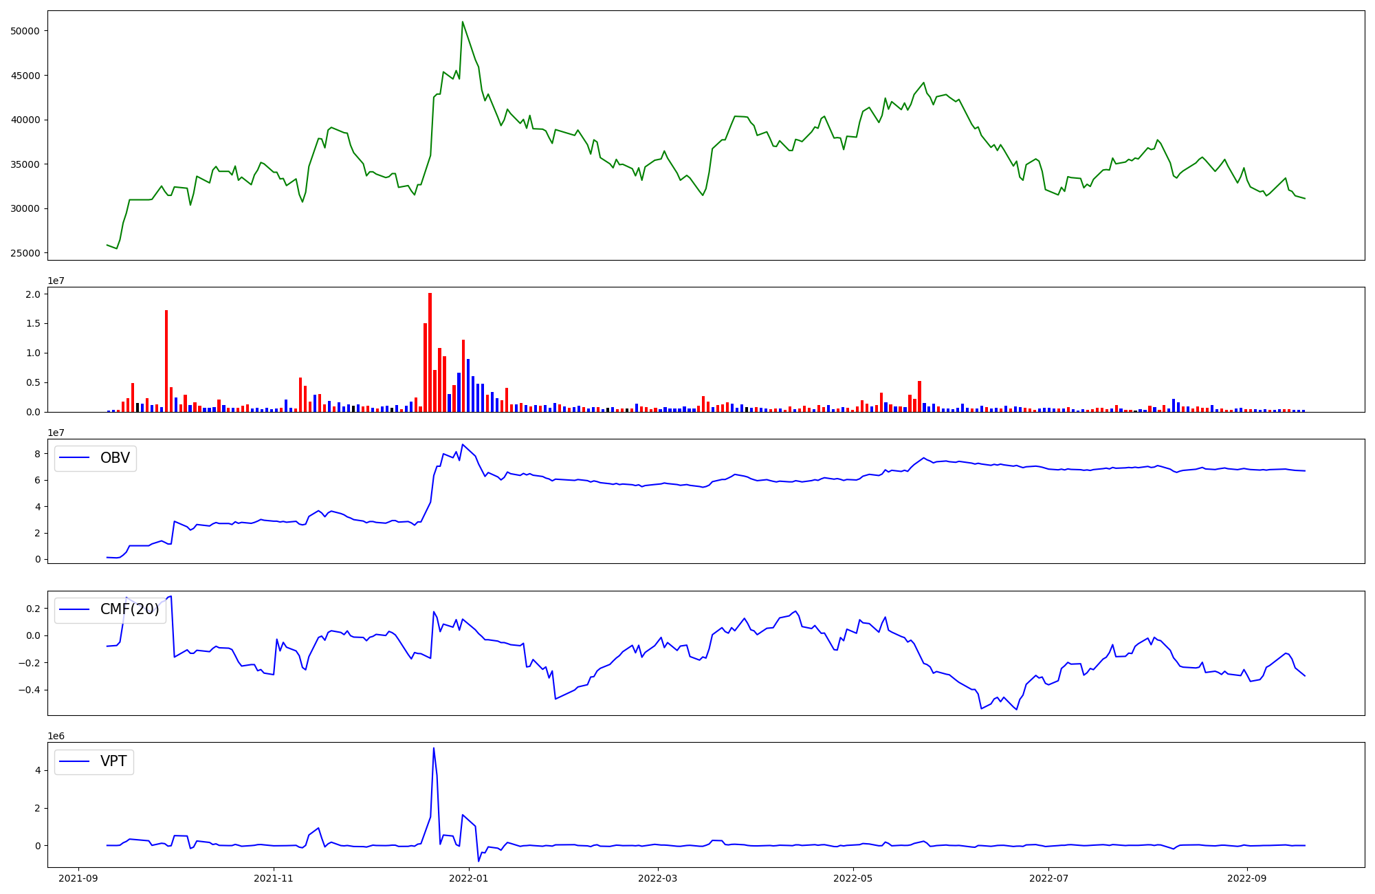
Task: Click the 2021-11 x-axis date label
Action: click(x=274, y=877)
